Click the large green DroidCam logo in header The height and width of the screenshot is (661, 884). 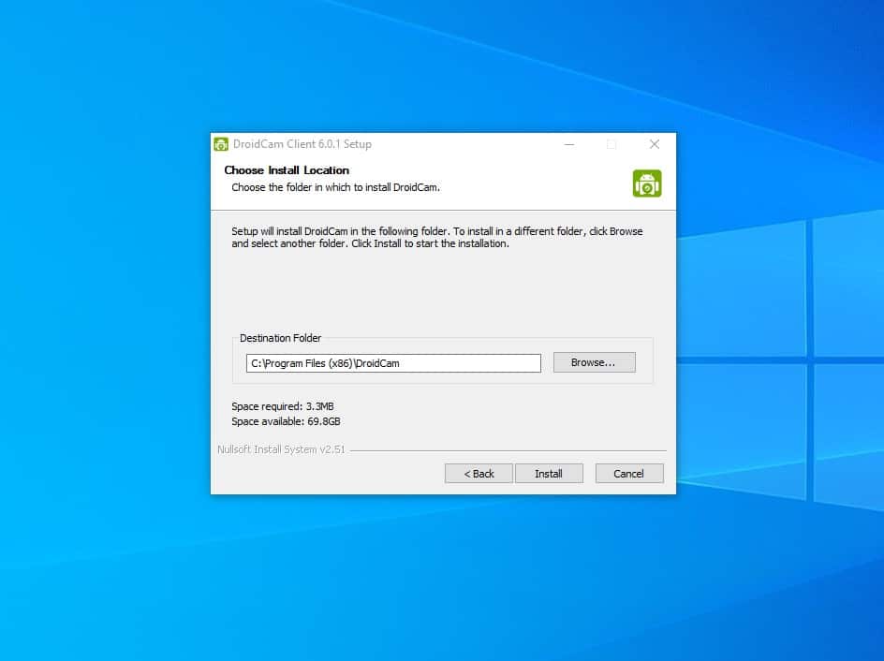[x=647, y=184]
